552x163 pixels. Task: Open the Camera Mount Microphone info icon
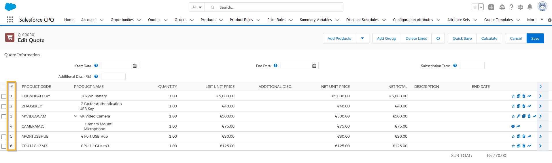513,126
